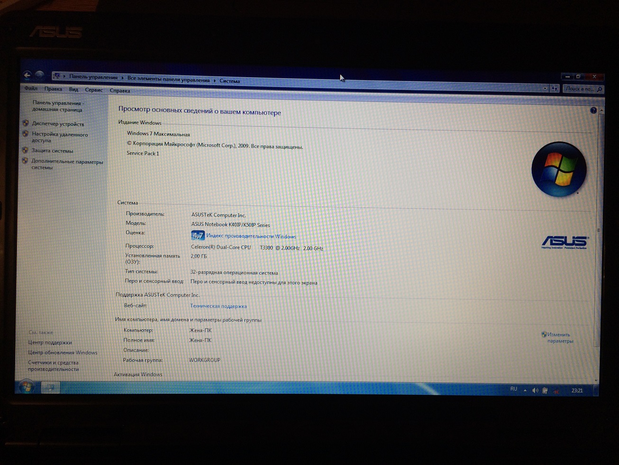This screenshot has width=619, height=465.
Task: Click the help question mark icon
Action: coord(593,110)
